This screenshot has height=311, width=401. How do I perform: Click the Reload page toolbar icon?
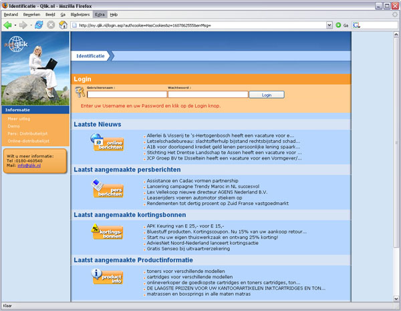coord(38,25)
